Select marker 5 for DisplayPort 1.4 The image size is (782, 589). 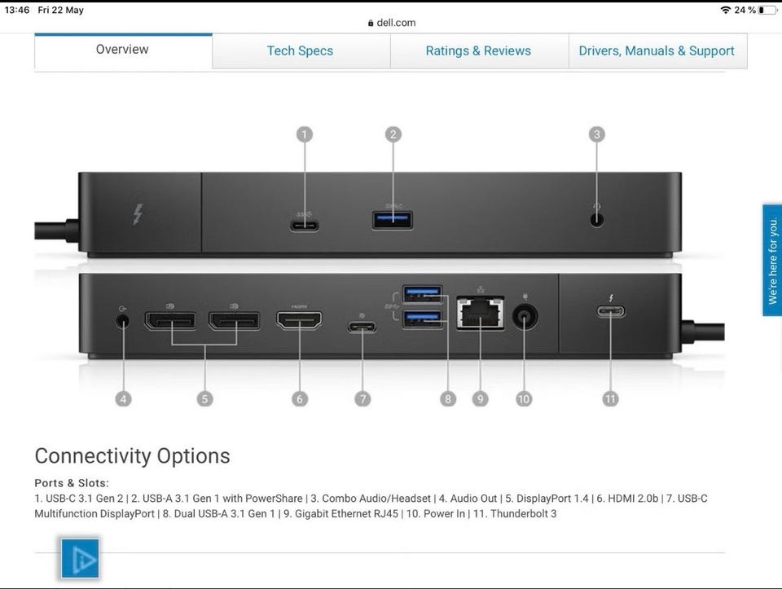[x=204, y=399]
